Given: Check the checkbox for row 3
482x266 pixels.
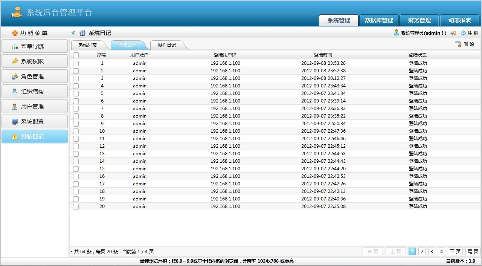Looking at the screenshot, I should 76,78.
